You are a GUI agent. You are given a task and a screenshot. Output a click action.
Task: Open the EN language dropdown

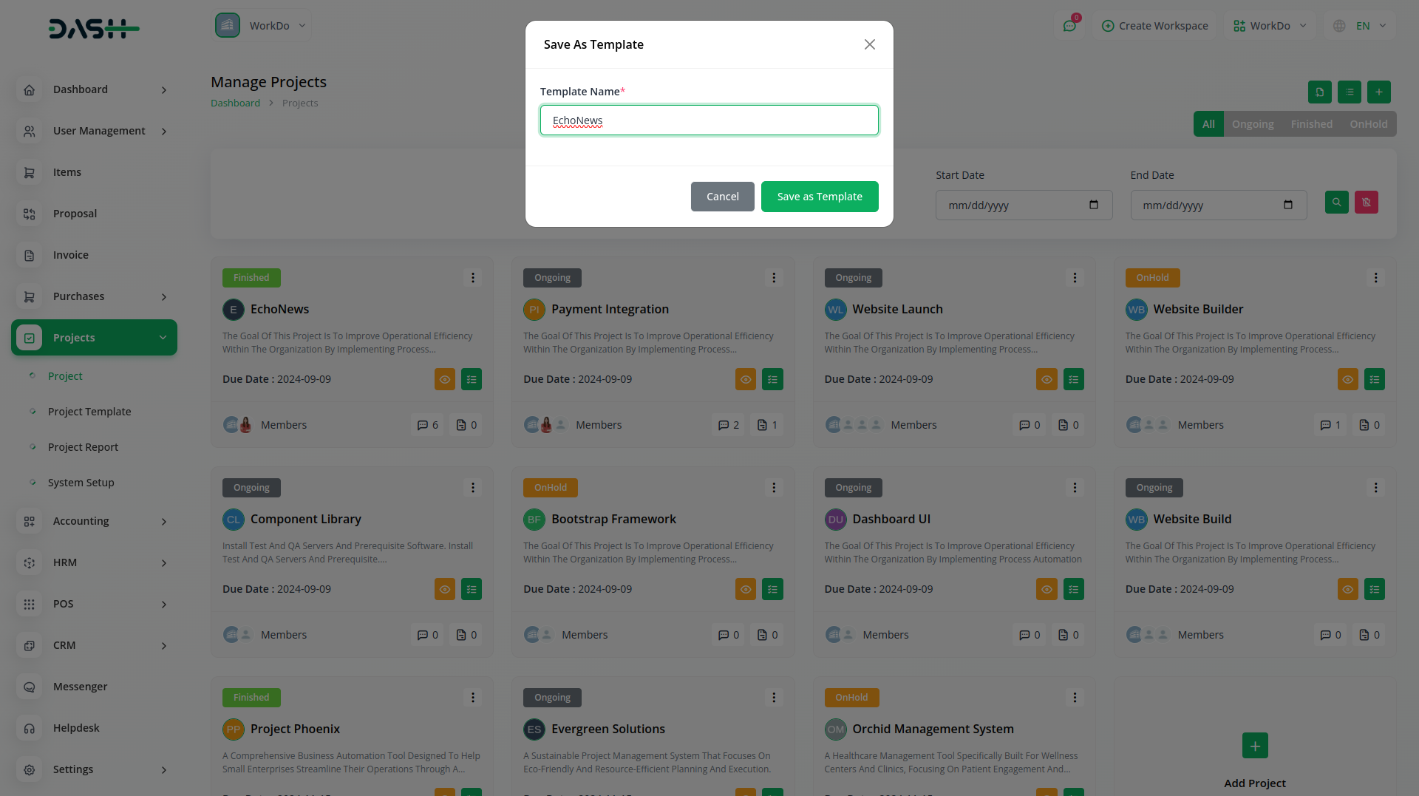1358,26
